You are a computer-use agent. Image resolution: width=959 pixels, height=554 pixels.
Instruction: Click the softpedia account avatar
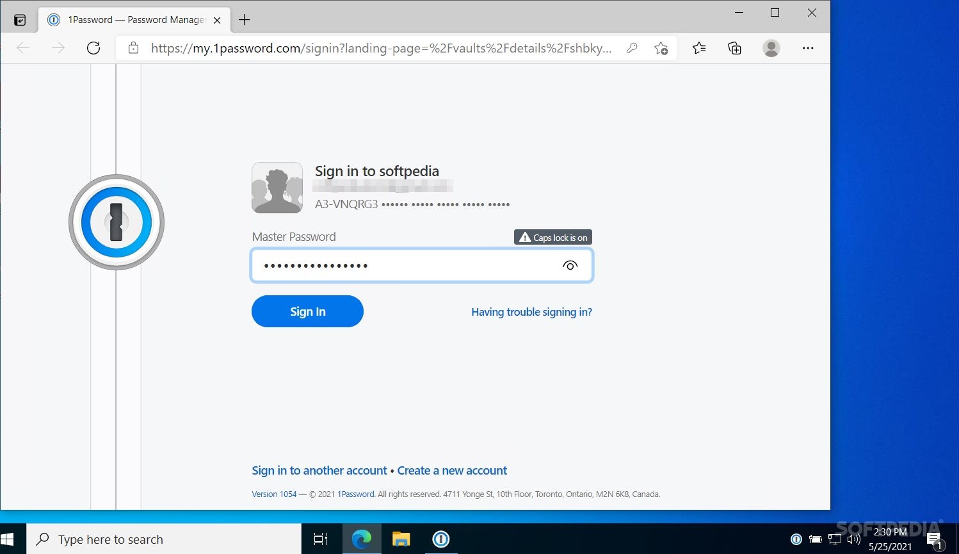tap(277, 188)
